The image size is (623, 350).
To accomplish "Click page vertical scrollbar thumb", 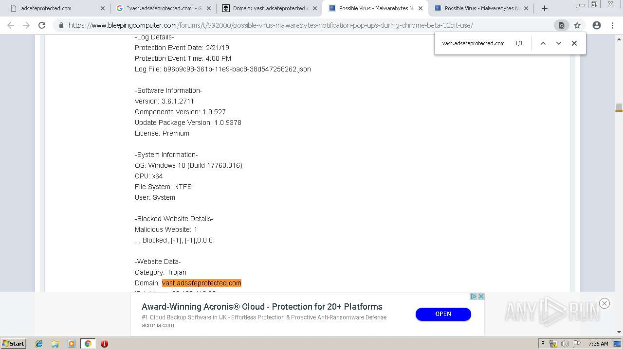I will pos(619,107).
